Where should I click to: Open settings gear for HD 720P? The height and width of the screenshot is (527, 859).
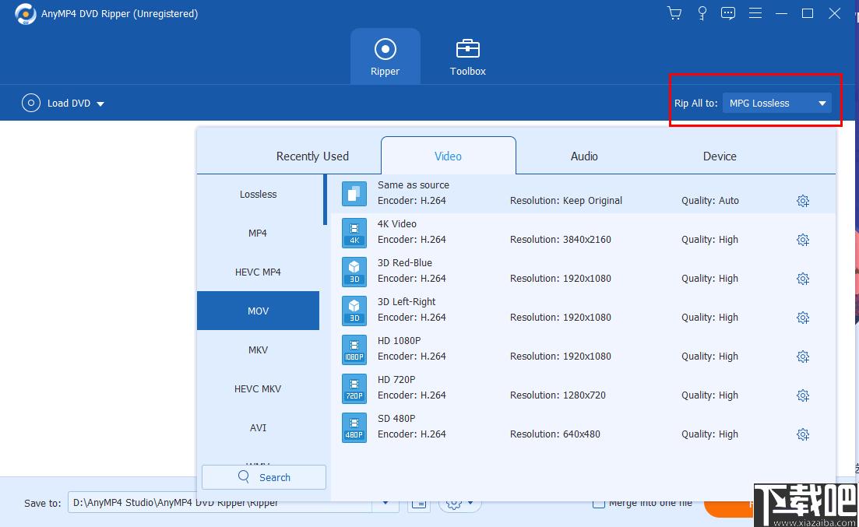[x=803, y=395]
